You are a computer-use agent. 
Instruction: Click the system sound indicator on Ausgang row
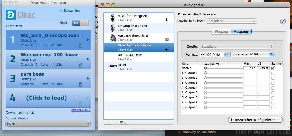(x=167, y=39)
